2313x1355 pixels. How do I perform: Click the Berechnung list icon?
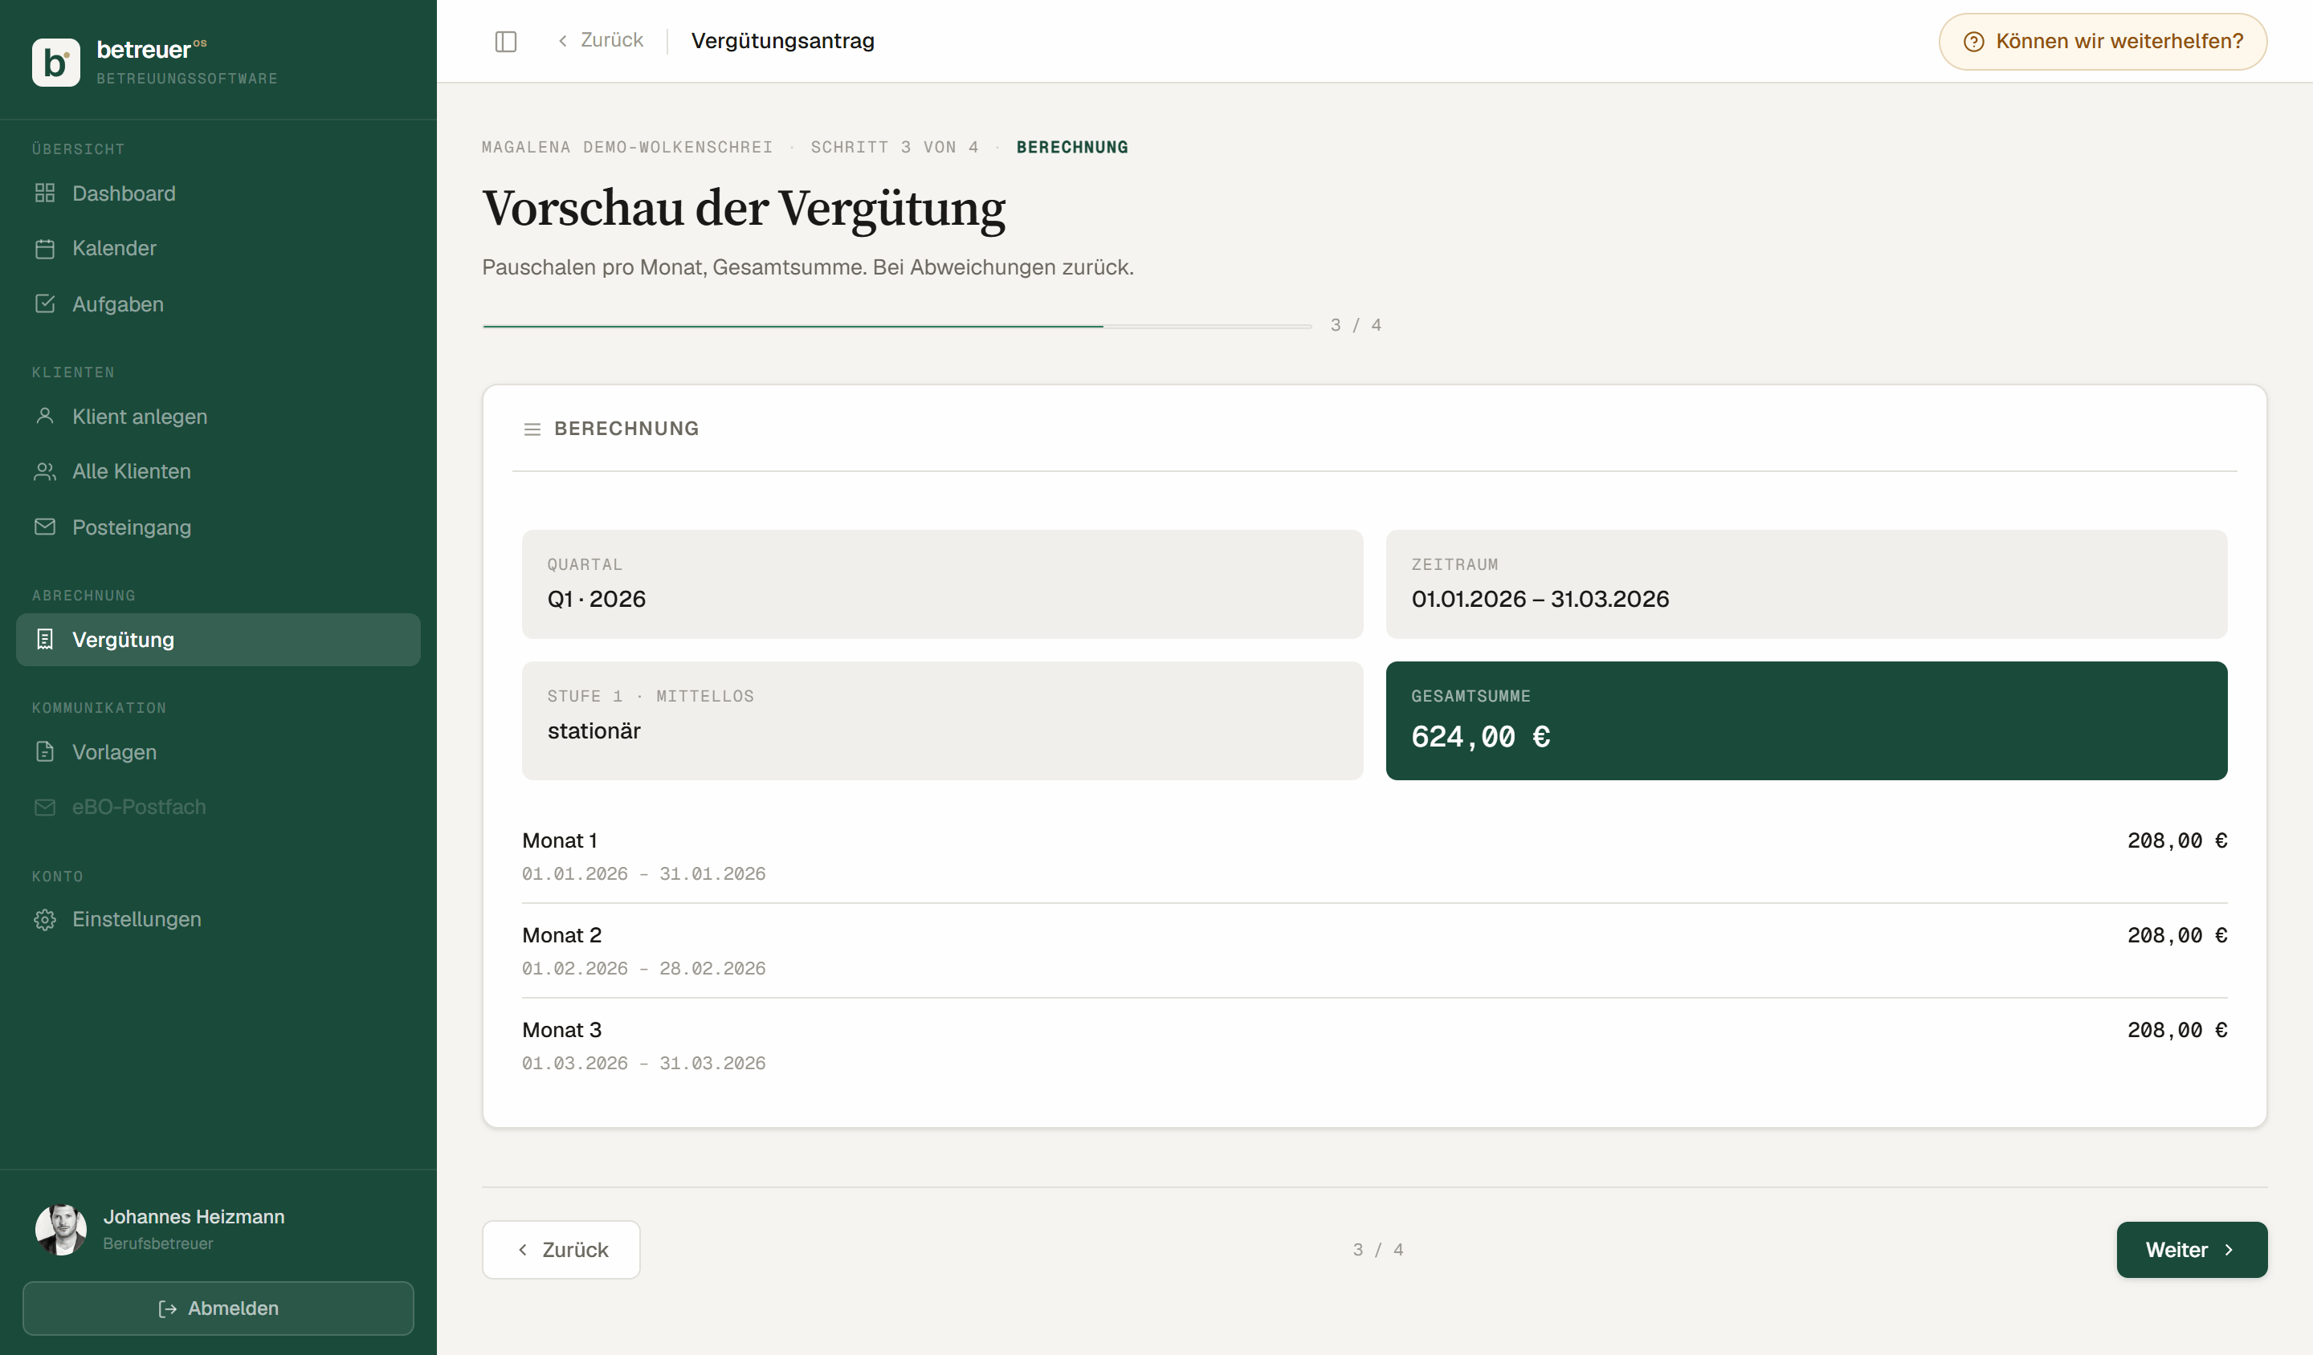[532, 429]
